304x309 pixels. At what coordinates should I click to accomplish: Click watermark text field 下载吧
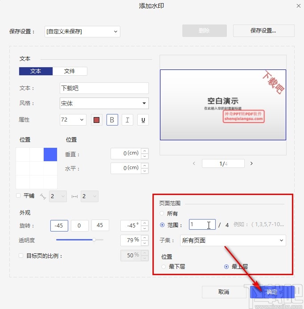point(104,88)
